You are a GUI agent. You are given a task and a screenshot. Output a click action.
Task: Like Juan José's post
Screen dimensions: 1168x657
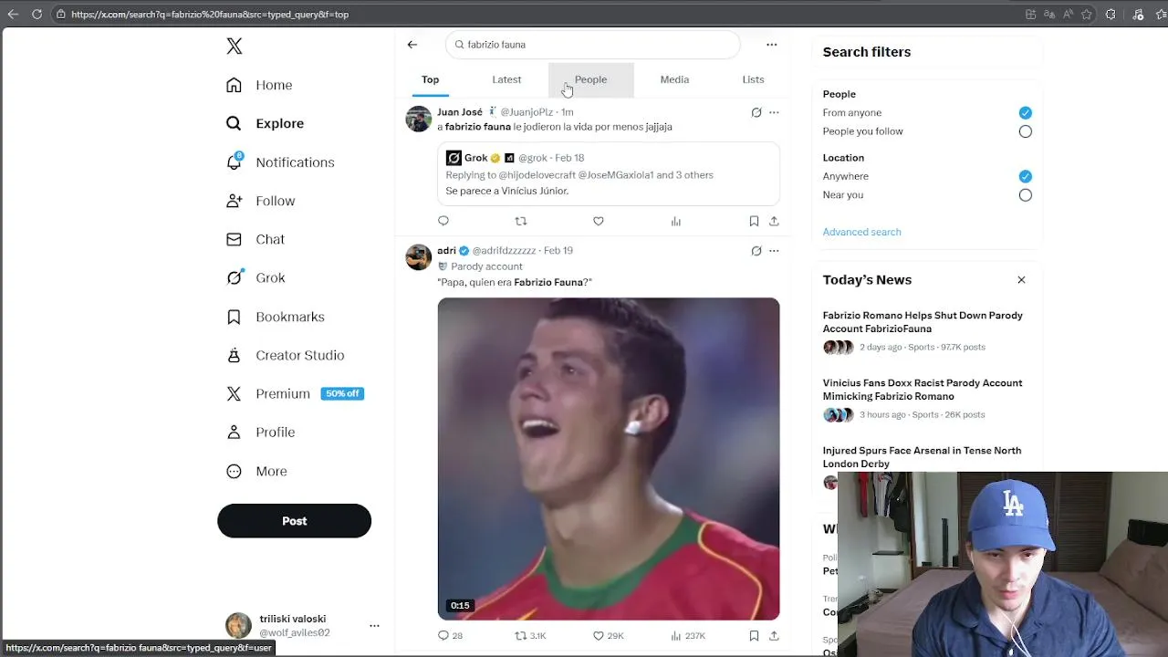[x=599, y=221]
